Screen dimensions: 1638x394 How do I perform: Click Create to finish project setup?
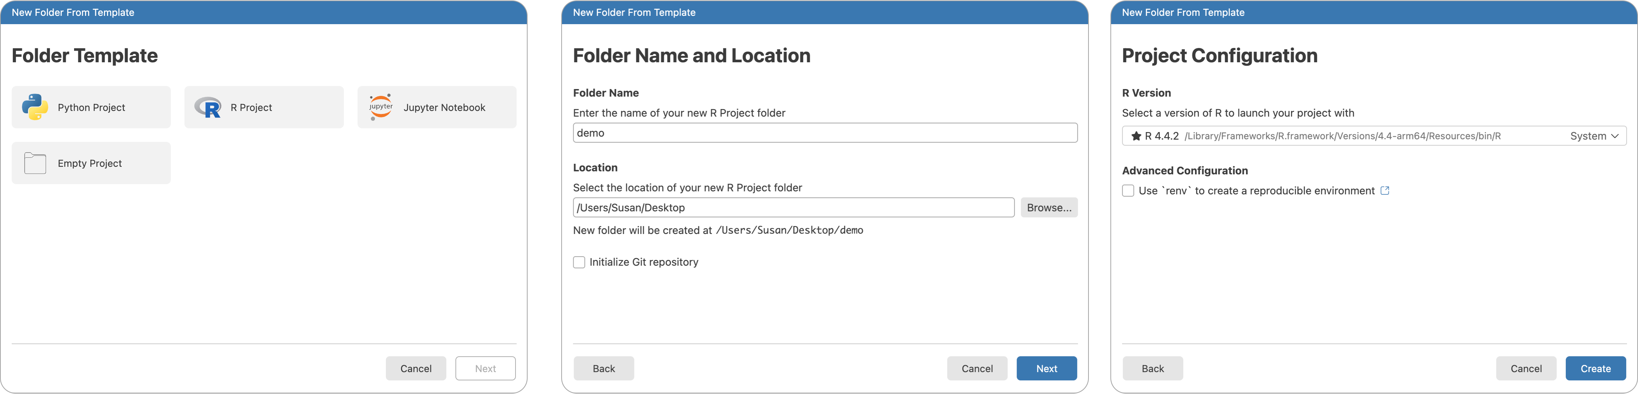click(1595, 368)
